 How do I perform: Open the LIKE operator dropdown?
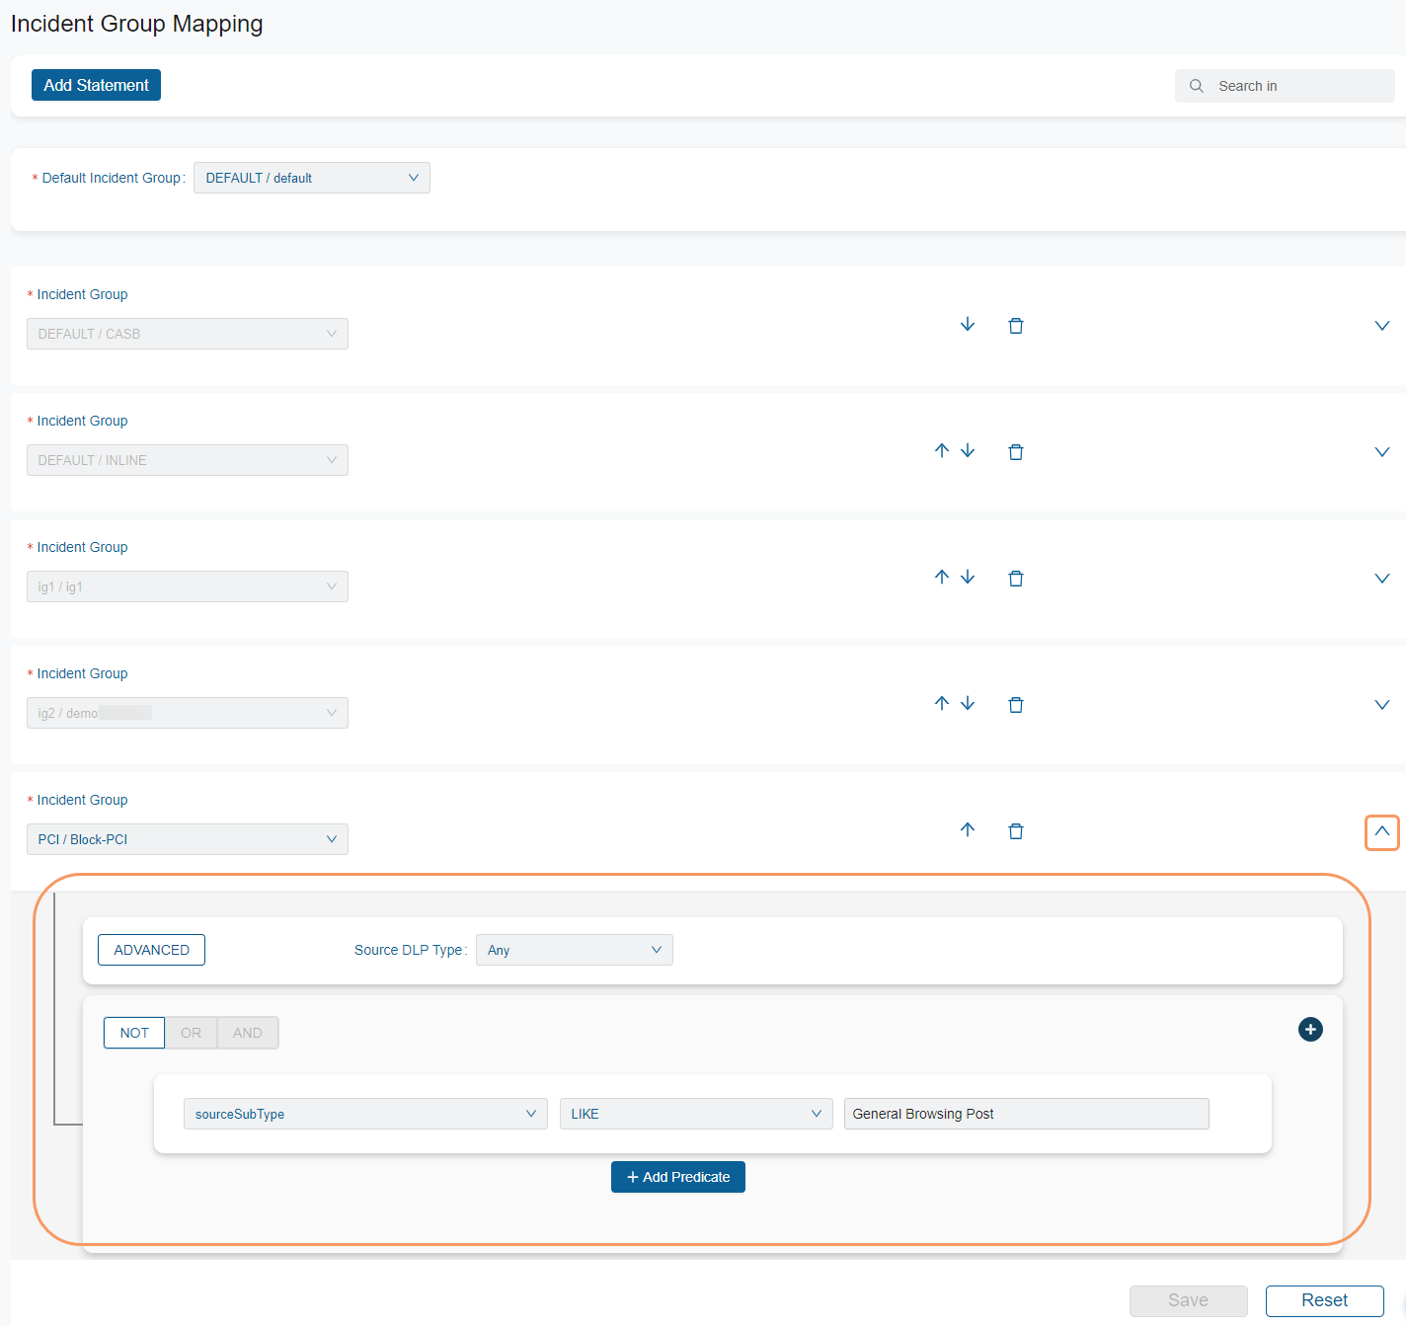pyautogui.click(x=695, y=1114)
